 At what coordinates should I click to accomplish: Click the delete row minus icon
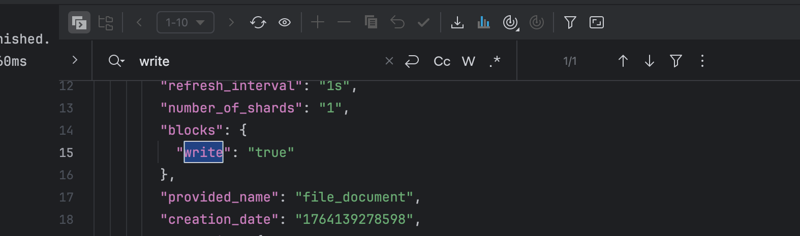344,22
